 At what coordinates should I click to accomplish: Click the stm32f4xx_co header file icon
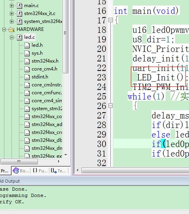(27, 117)
